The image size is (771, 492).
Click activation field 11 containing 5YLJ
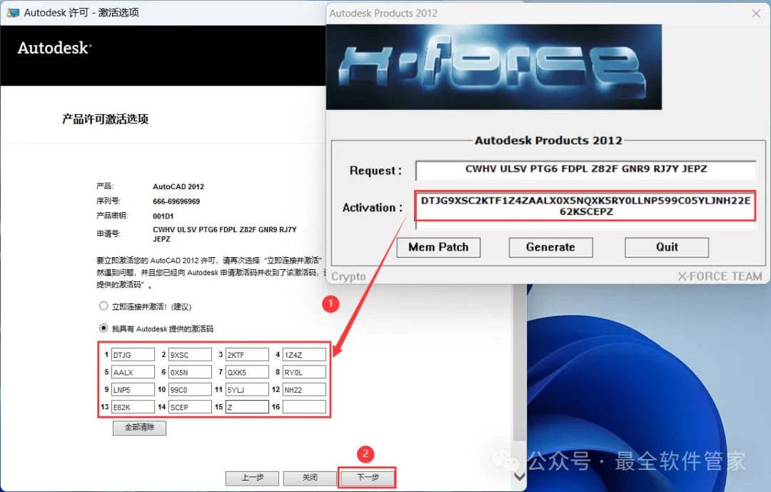[x=247, y=390]
